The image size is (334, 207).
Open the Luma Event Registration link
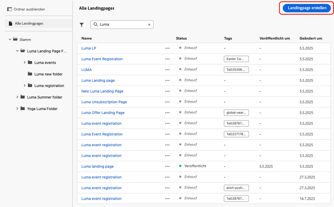point(102,59)
